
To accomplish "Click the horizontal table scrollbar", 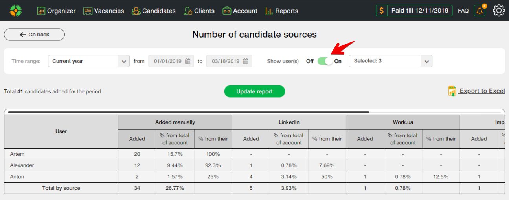I will (189, 112).
